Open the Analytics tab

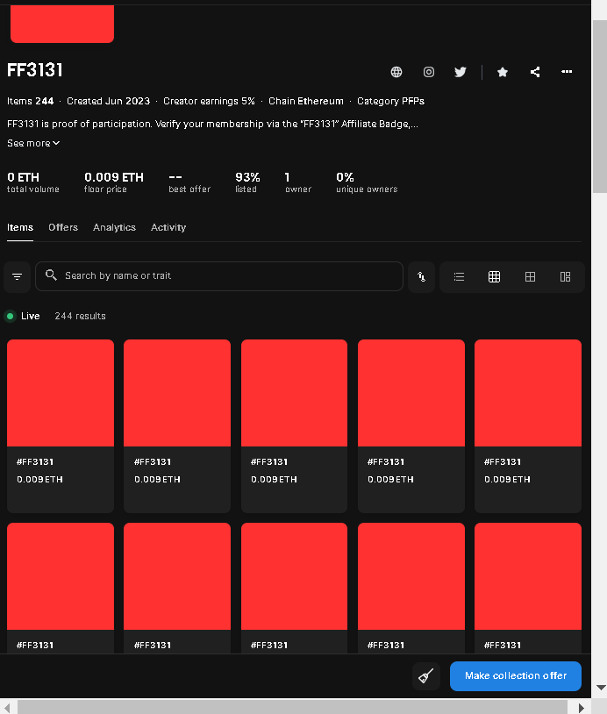tap(114, 227)
